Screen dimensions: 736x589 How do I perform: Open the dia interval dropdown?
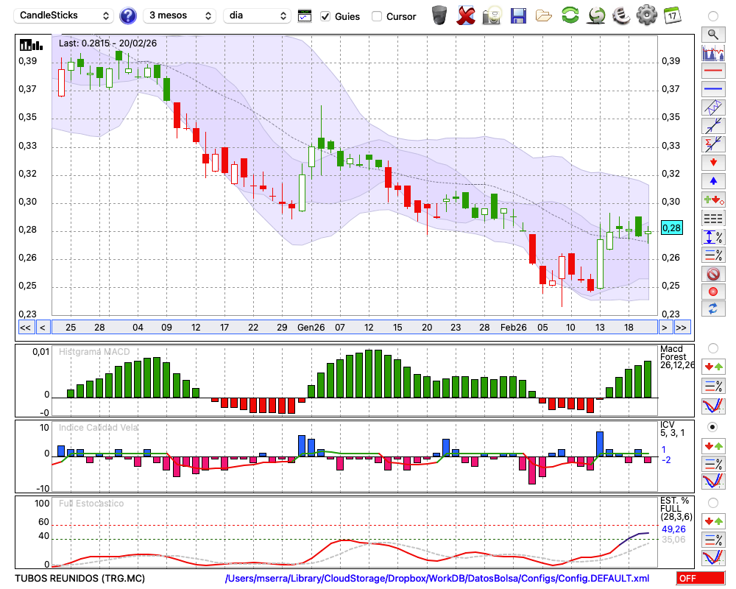coord(258,15)
